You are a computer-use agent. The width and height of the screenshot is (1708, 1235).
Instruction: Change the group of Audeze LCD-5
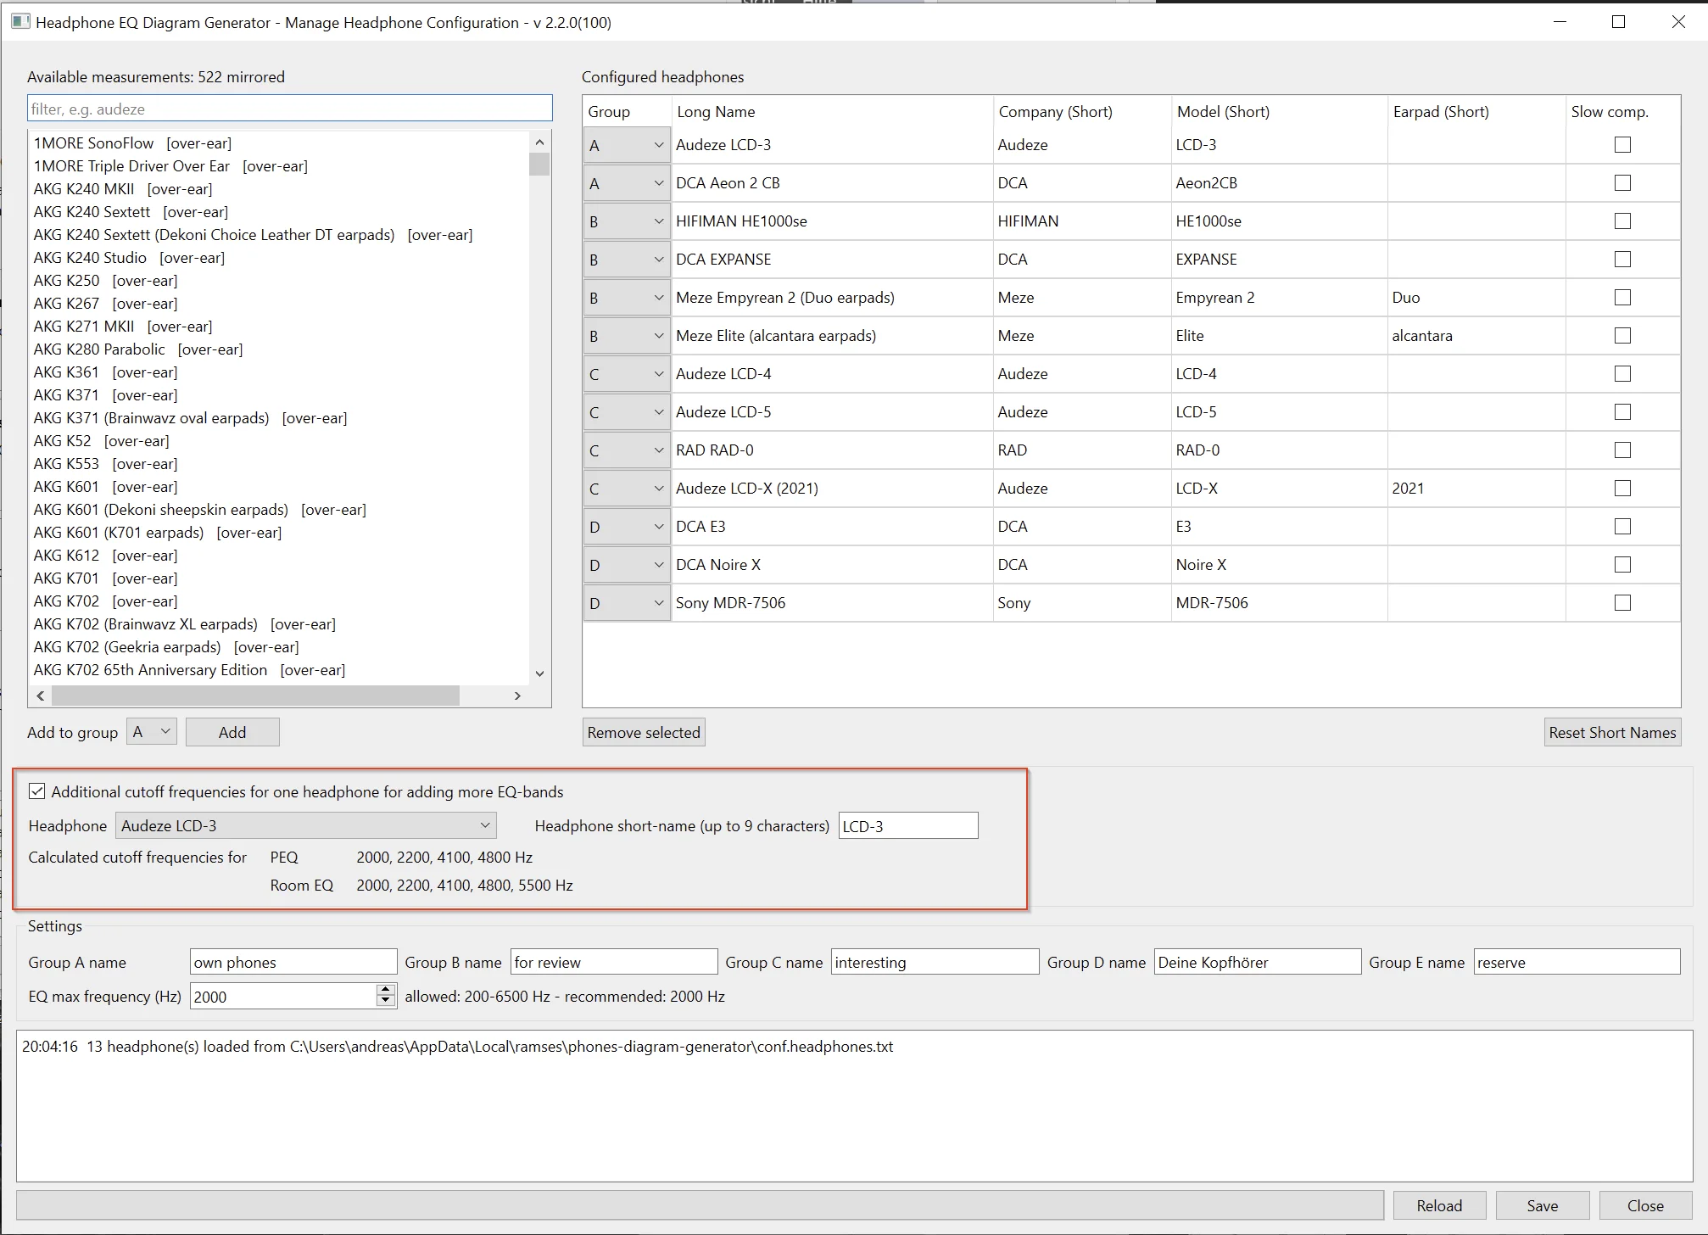(627, 412)
